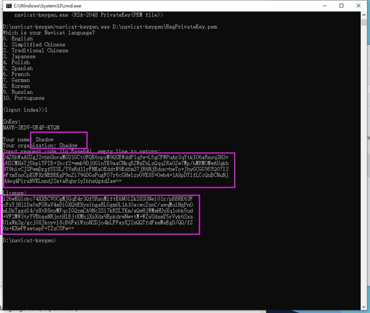This screenshot has width=370, height=313.
Task: Click the '8. Korean' line
Action: pyautogui.click(x=17, y=86)
